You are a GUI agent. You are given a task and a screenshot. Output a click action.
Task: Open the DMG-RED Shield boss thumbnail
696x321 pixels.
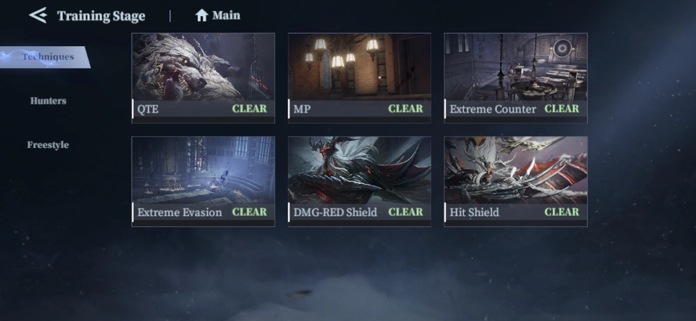[x=359, y=170]
